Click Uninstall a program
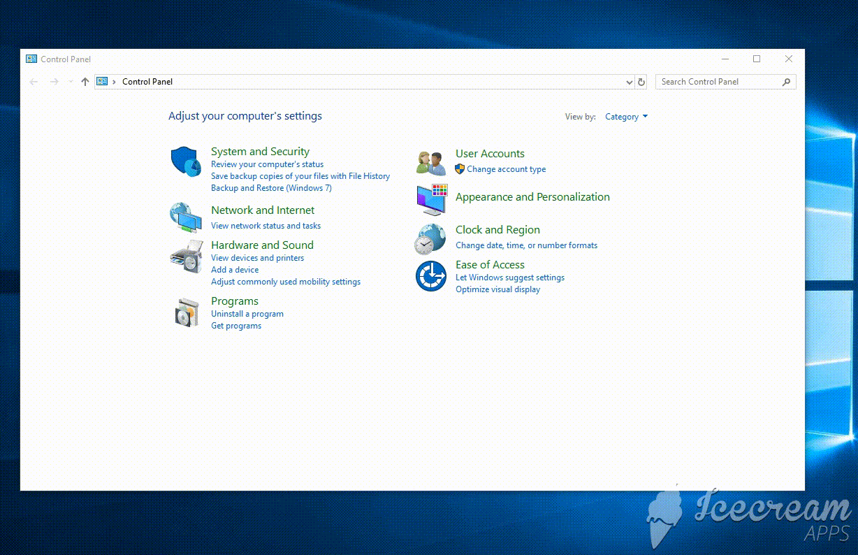 pos(247,314)
